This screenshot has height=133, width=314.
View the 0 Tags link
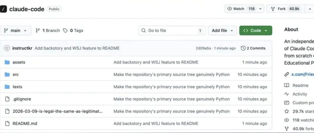(x=73, y=30)
